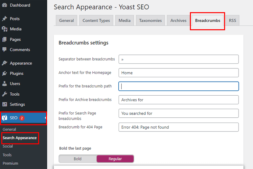253x169 pixels.
Task: Click the Tools wrench icon
Action: 5,94
